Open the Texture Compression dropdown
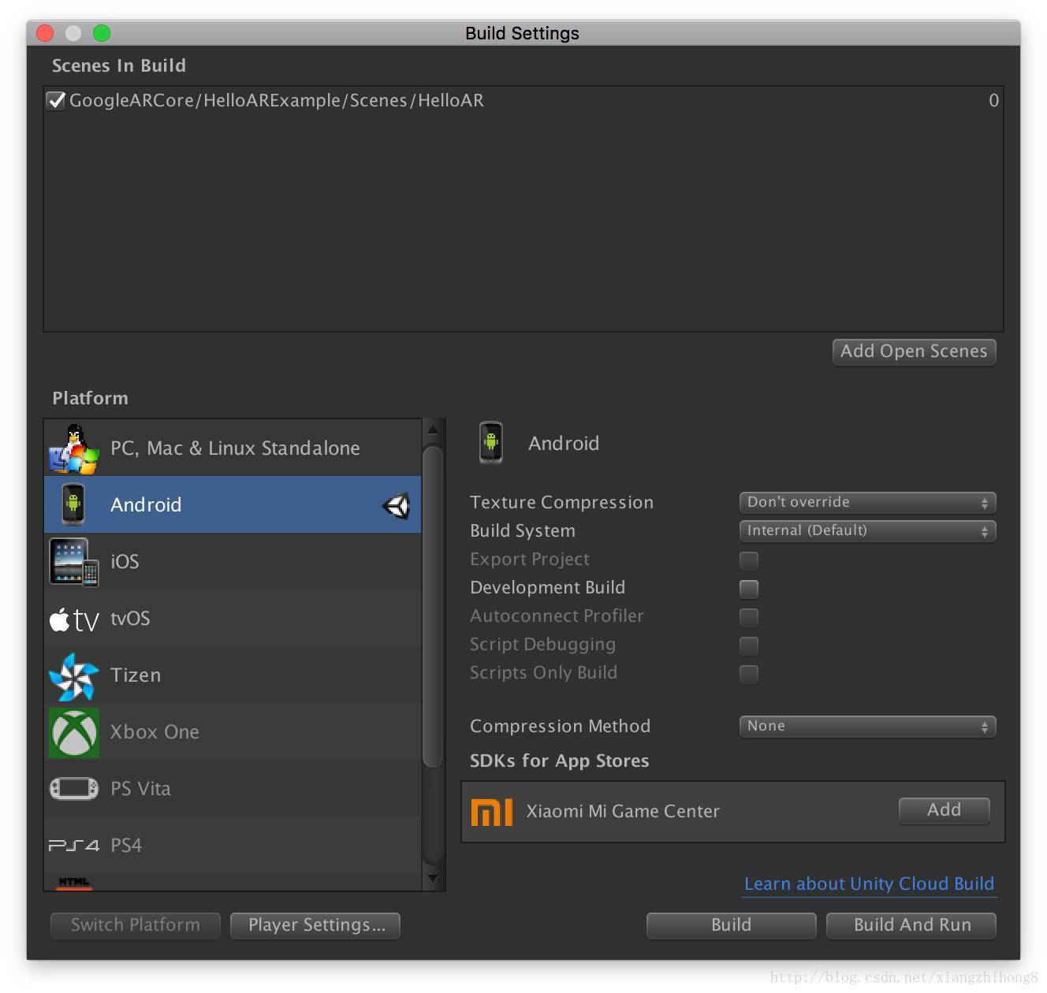The image size is (1047, 993). pos(867,503)
